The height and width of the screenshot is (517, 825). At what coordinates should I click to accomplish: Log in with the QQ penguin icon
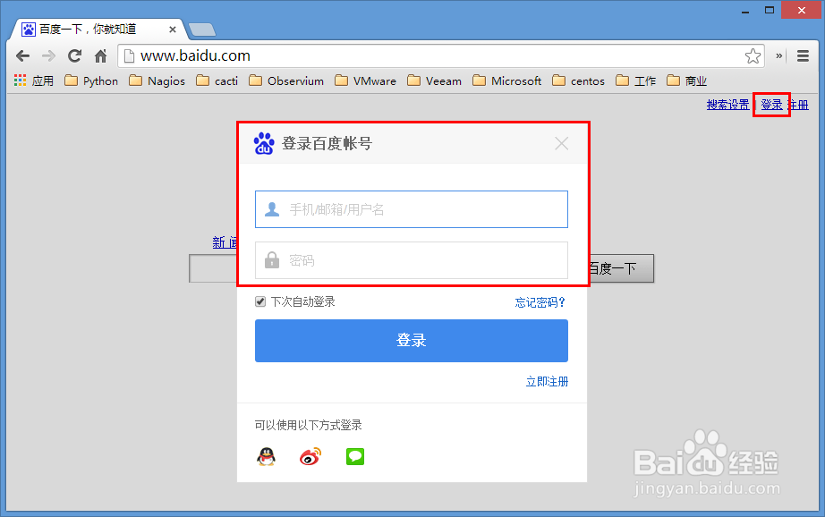pos(267,456)
